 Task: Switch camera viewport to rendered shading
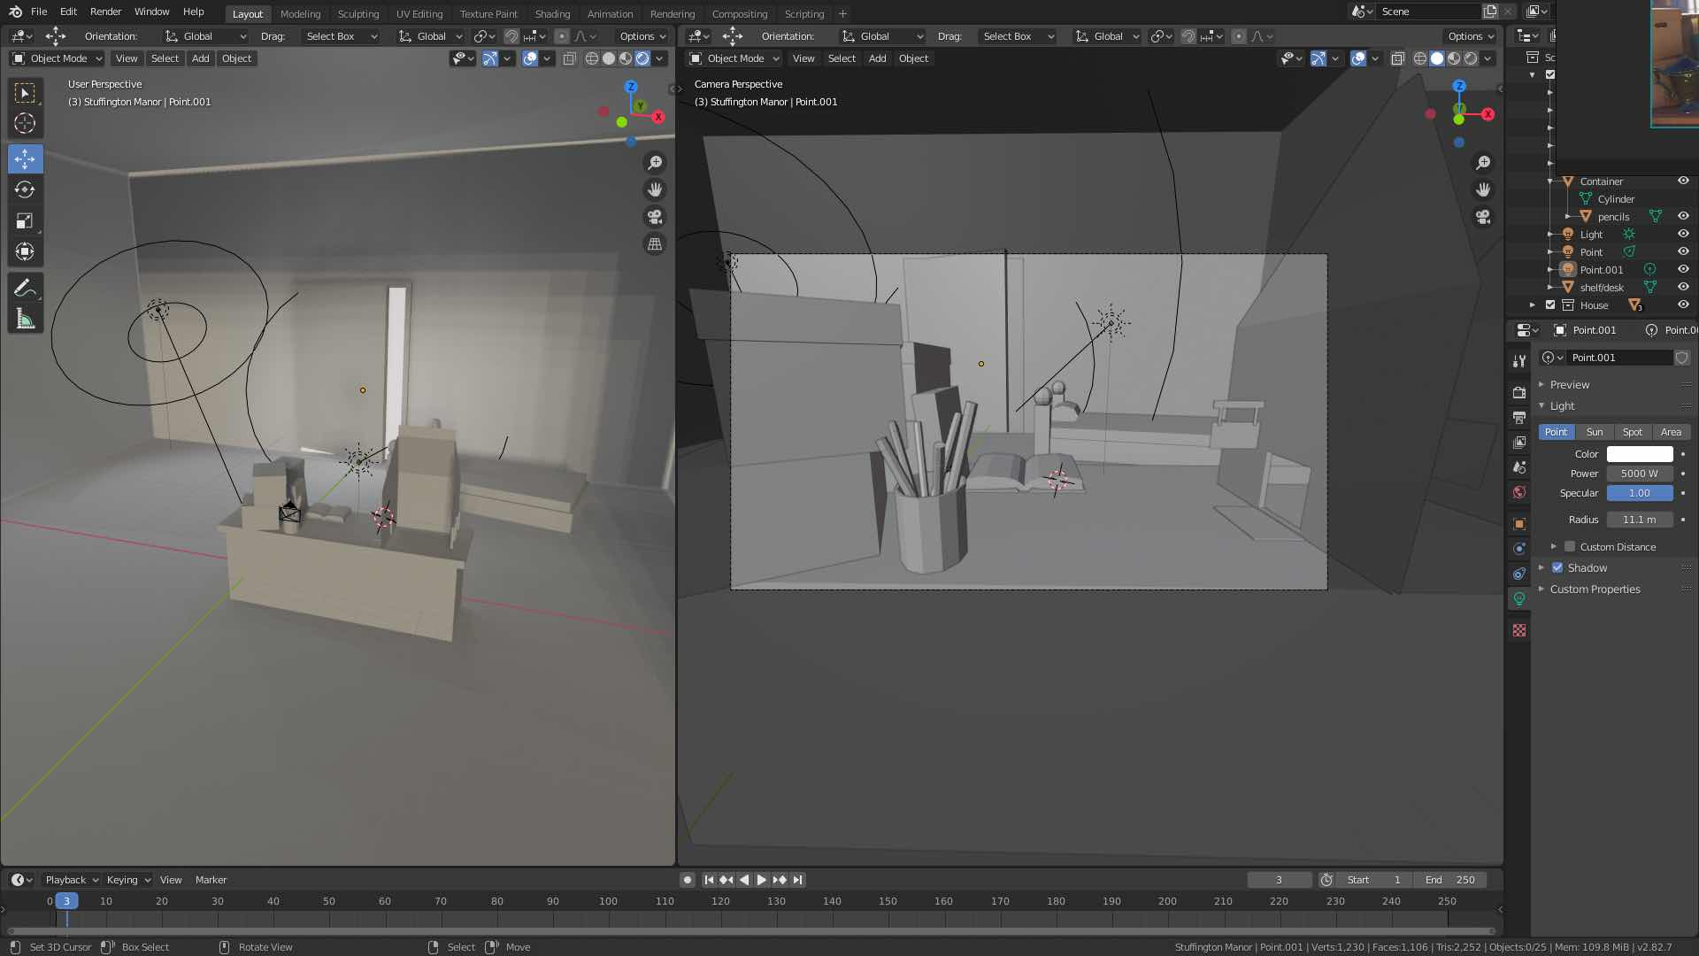1471,58
